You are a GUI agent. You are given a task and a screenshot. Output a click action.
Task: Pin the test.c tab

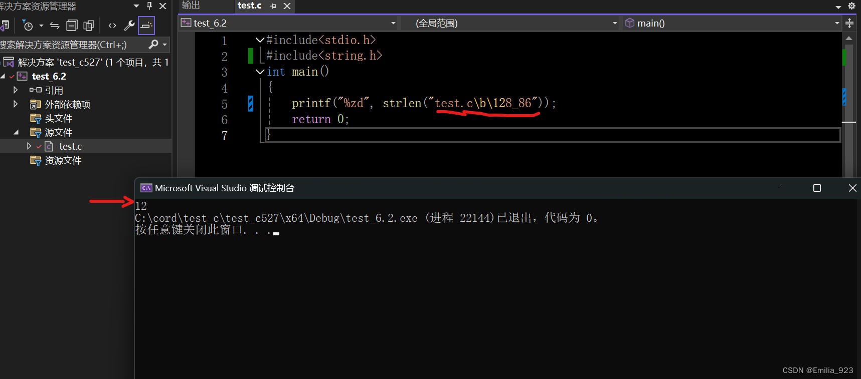(273, 6)
